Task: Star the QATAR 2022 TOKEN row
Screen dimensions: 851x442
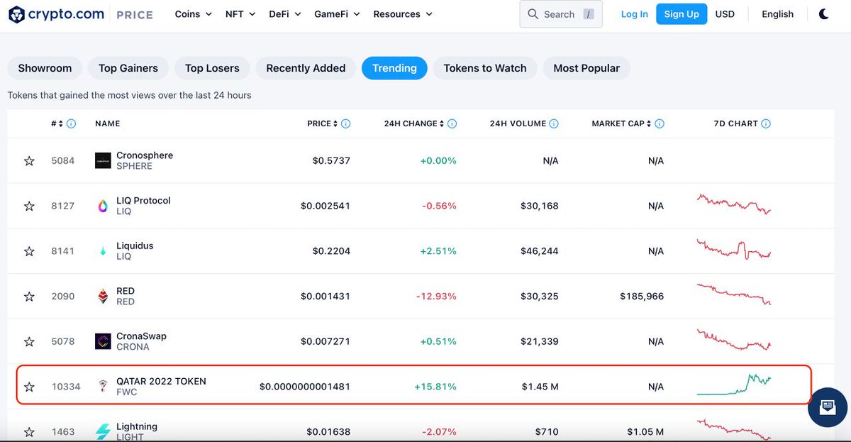Action: [x=29, y=387]
